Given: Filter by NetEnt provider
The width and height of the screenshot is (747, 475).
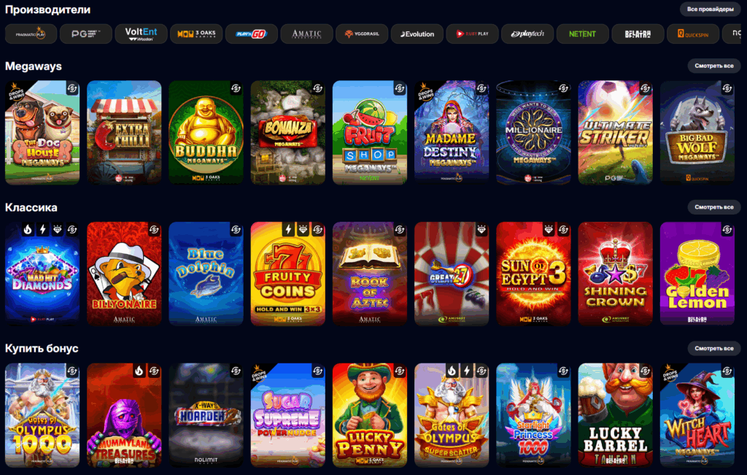Looking at the screenshot, I should click(583, 34).
